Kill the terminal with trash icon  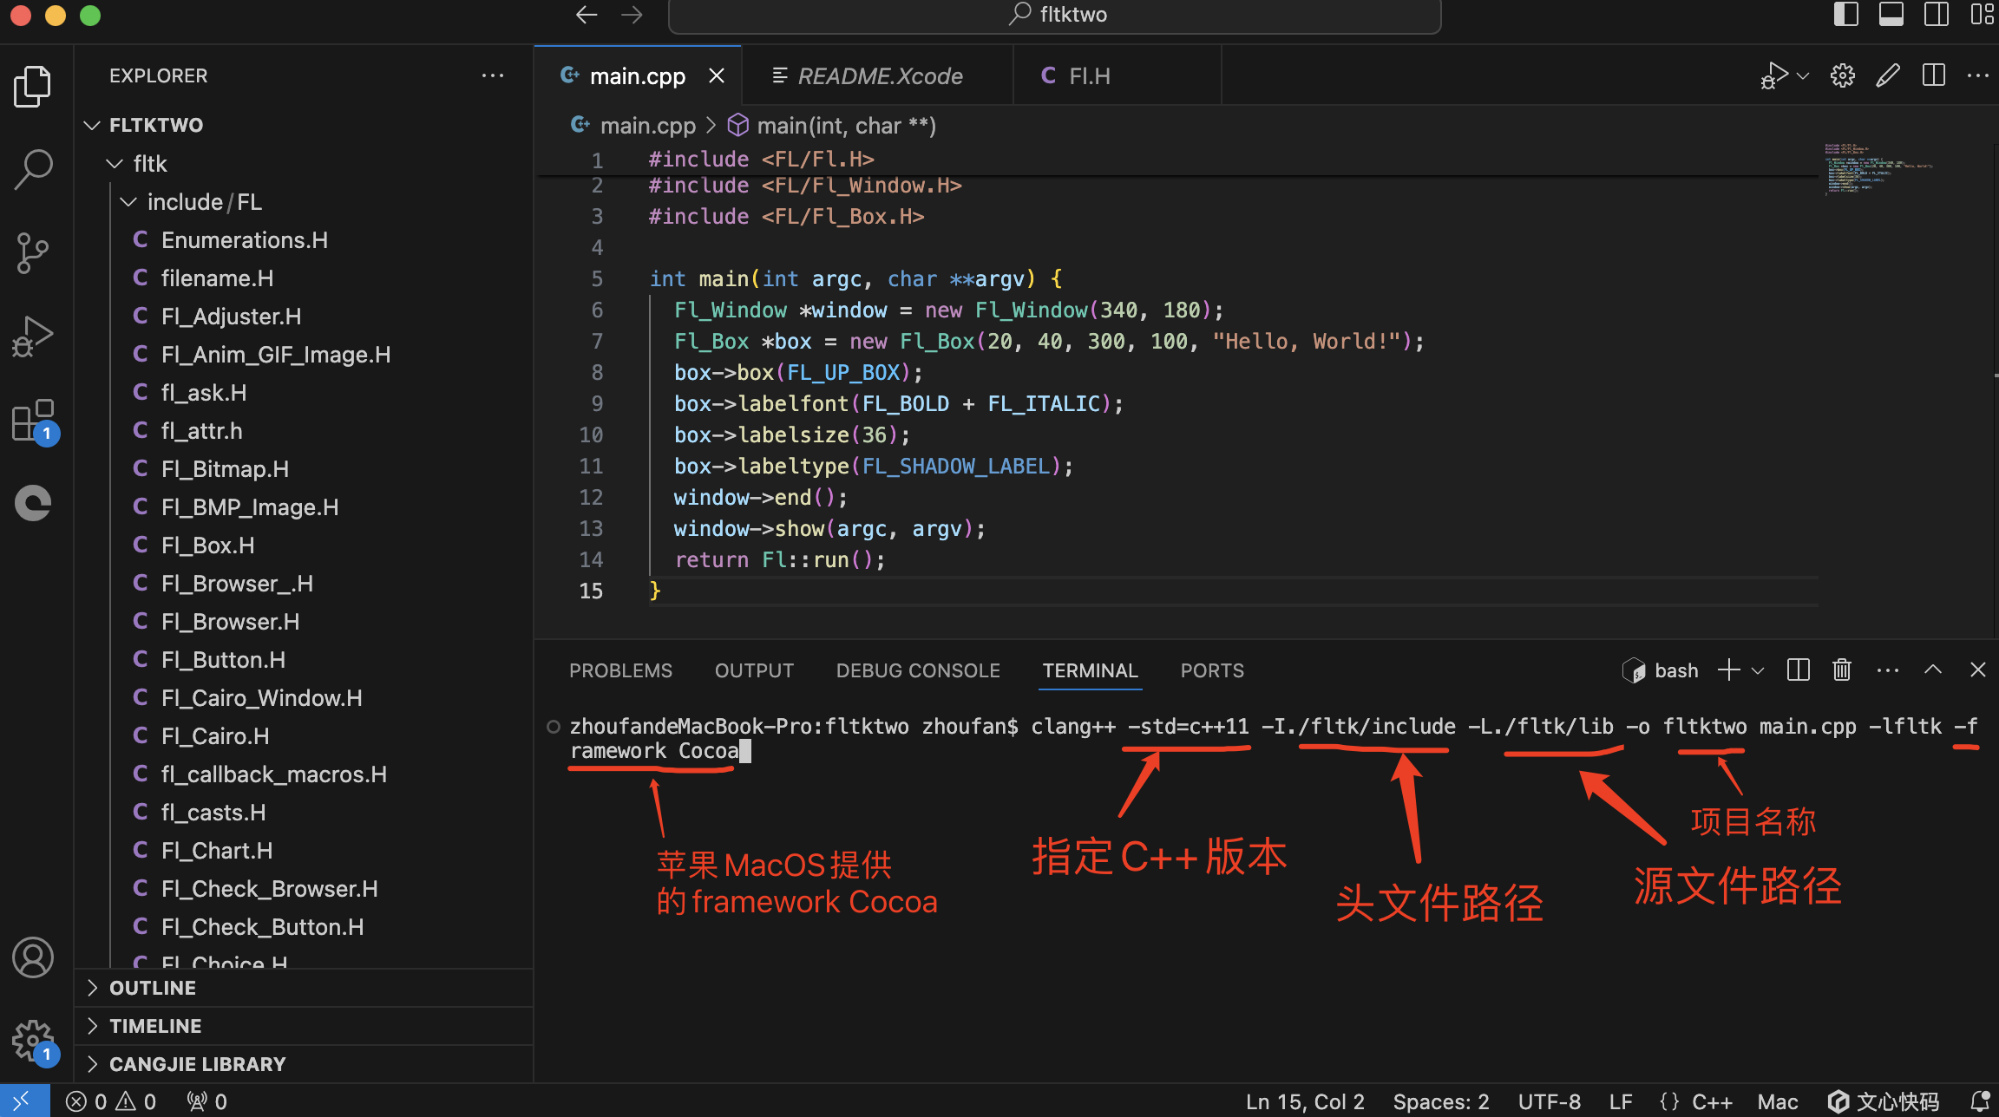(1842, 670)
